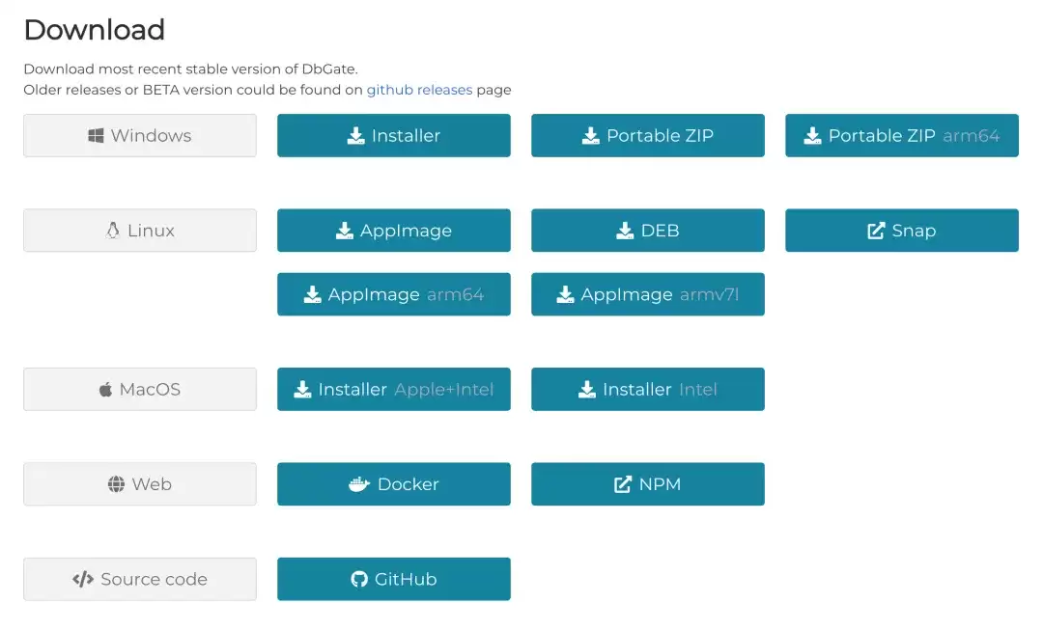The width and height of the screenshot is (1043, 630).
Task: Open the Docker image page
Action: coord(394,484)
